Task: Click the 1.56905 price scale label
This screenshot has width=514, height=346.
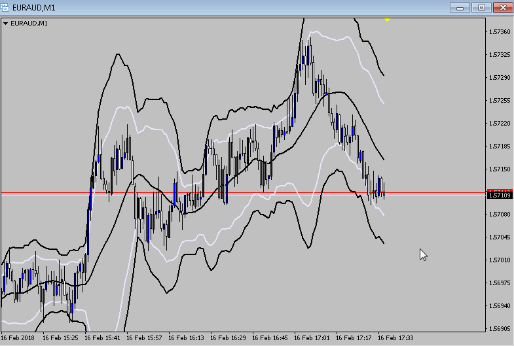Action: tap(500, 329)
